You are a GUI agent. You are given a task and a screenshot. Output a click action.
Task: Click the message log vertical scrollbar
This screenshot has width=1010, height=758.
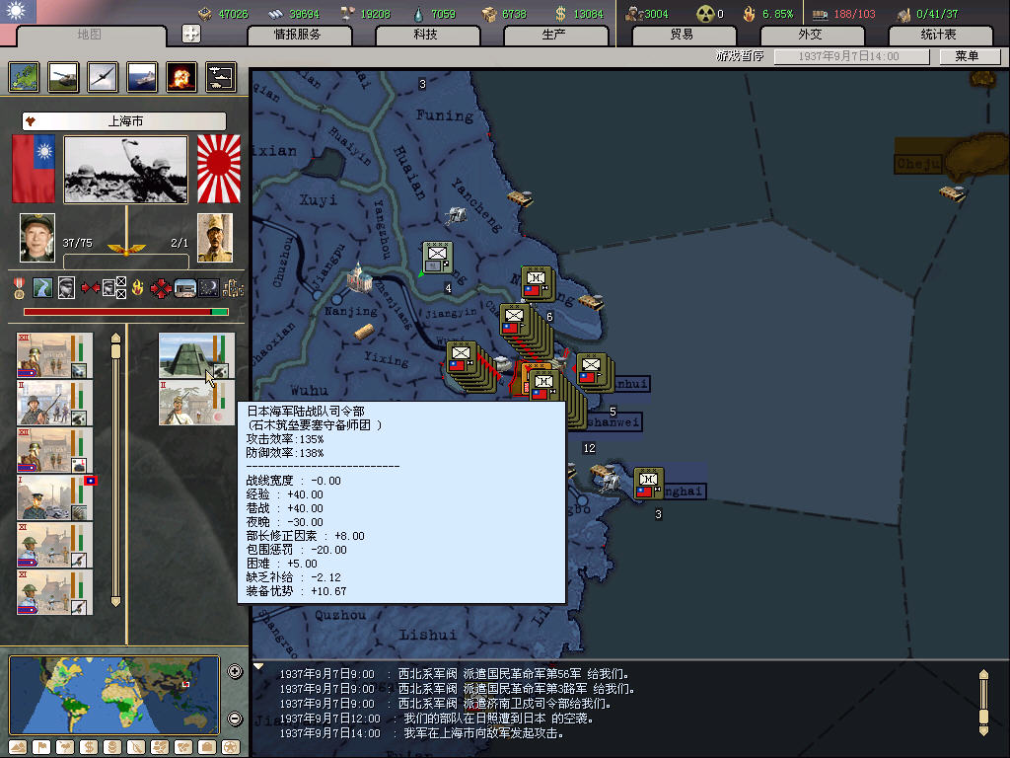tap(982, 702)
